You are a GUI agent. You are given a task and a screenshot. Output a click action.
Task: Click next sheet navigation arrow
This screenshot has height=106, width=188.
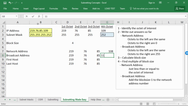click(x=10, y=100)
